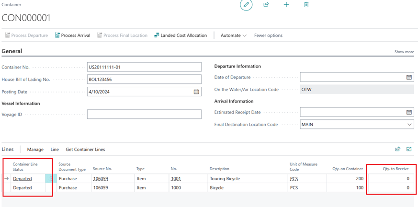The image size is (418, 209).
Task: Click the pencil edit icon
Action: coord(246,5)
